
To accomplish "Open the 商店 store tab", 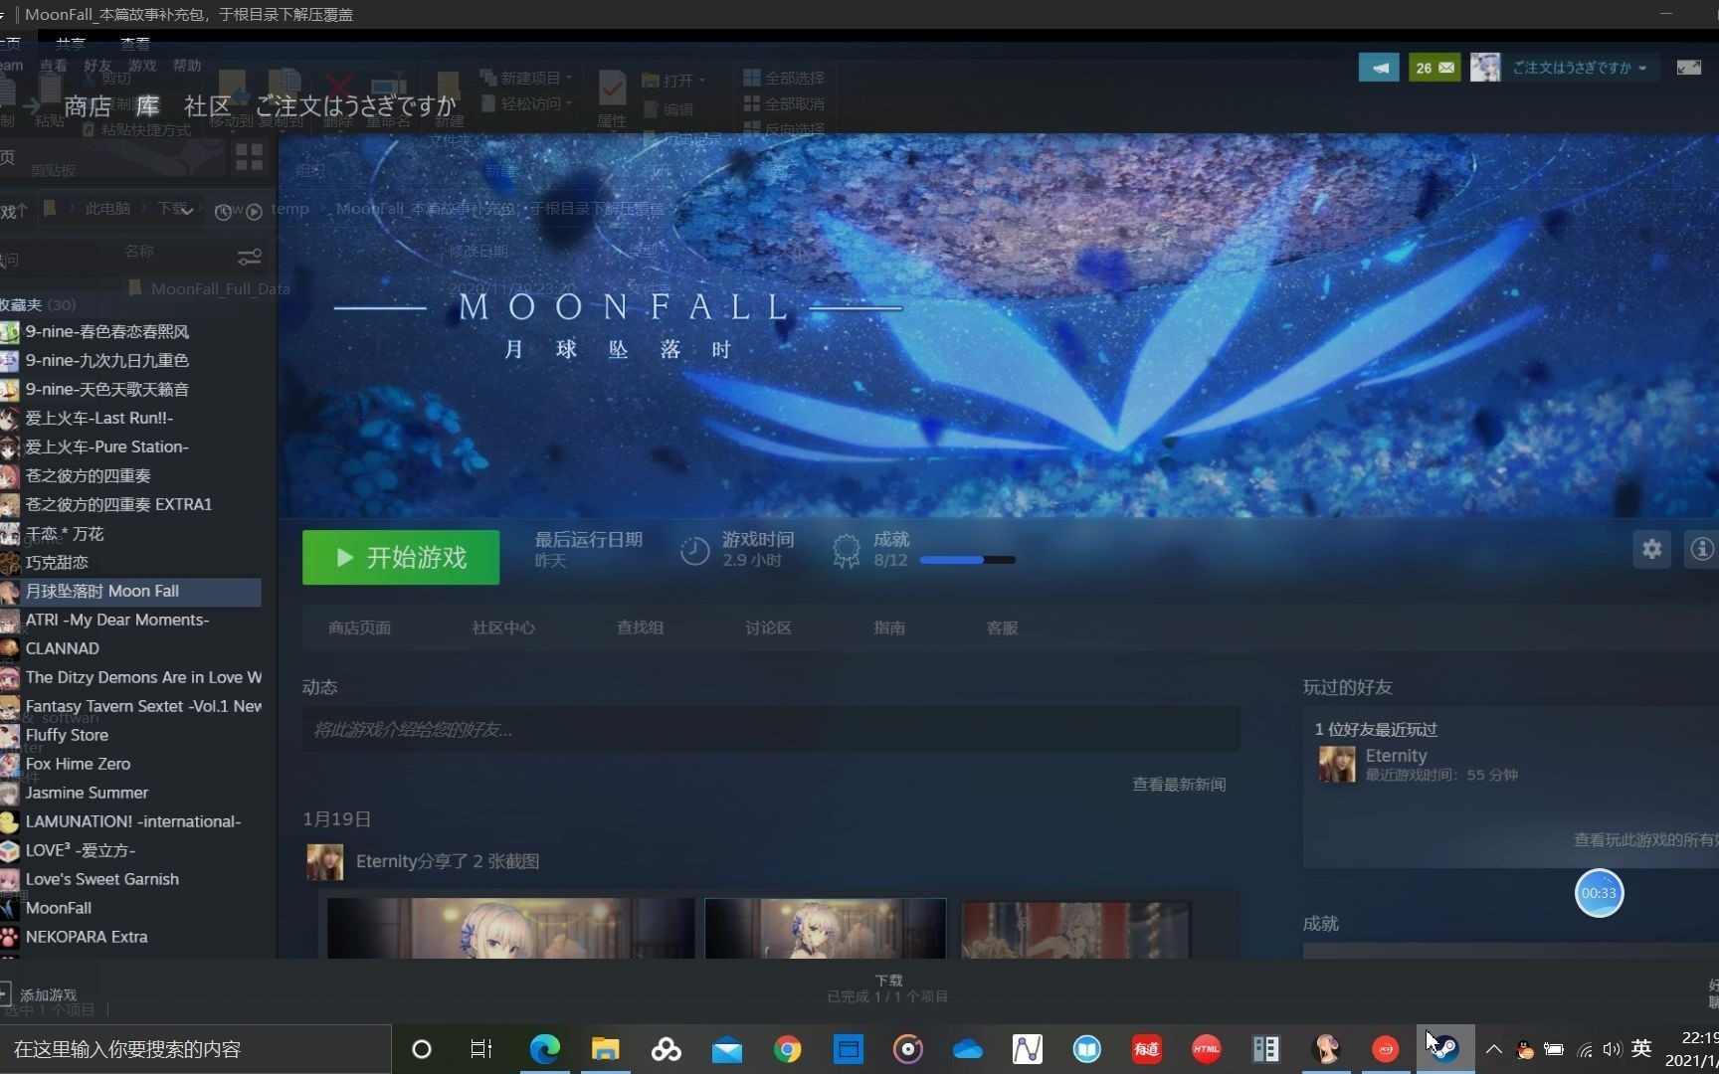I will tap(88, 106).
